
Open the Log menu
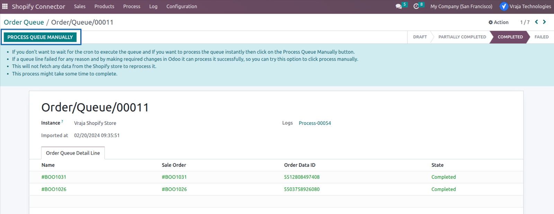pos(153,6)
